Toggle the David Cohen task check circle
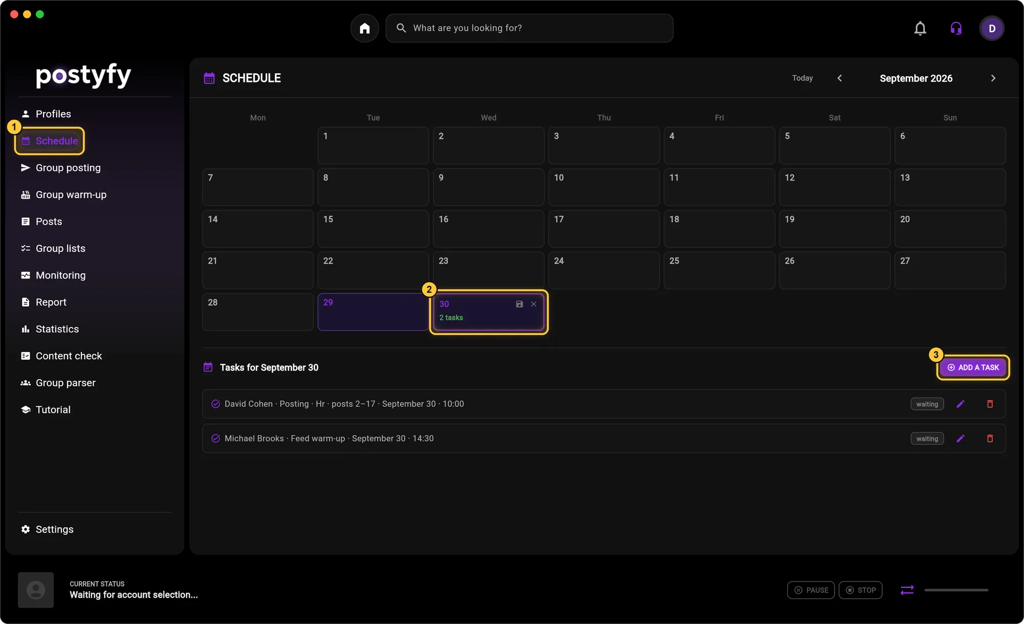1024x624 pixels. pos(216,404)
